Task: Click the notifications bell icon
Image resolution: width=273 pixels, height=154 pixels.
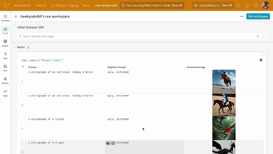Action: (x=247, y=5)
